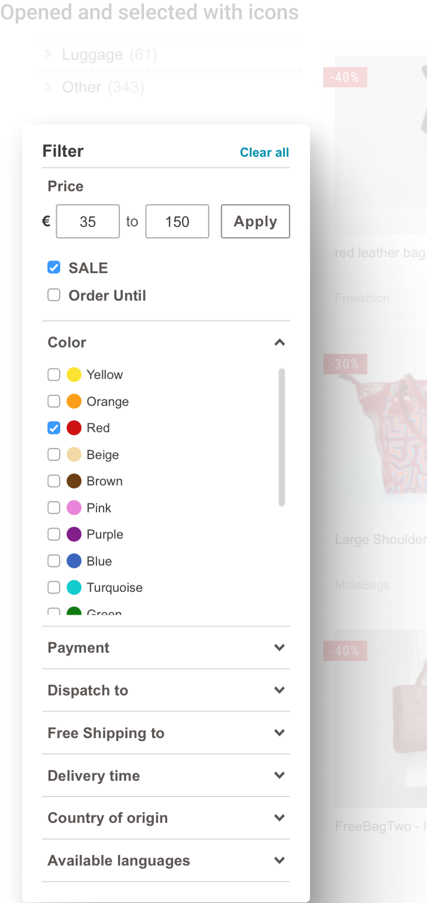Viewport: 427px width, 903px height.
Task: Click the purple color dot
Action: tap(74, 534)
